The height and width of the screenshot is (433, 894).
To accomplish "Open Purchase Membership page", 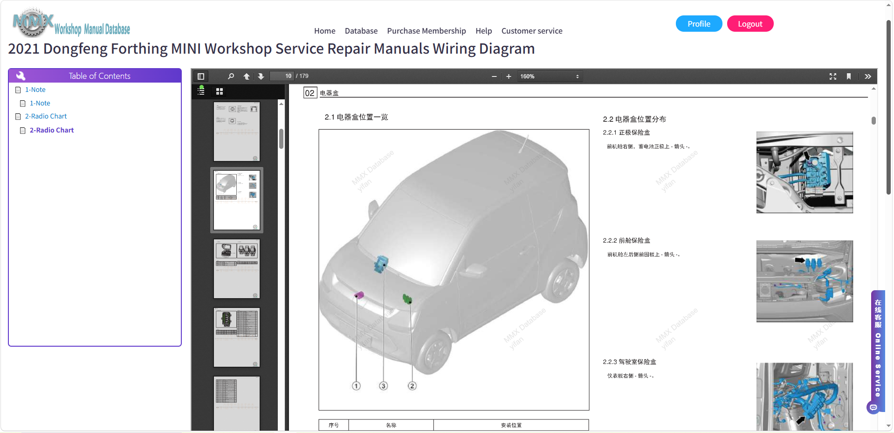I will (x=426, y=31).
